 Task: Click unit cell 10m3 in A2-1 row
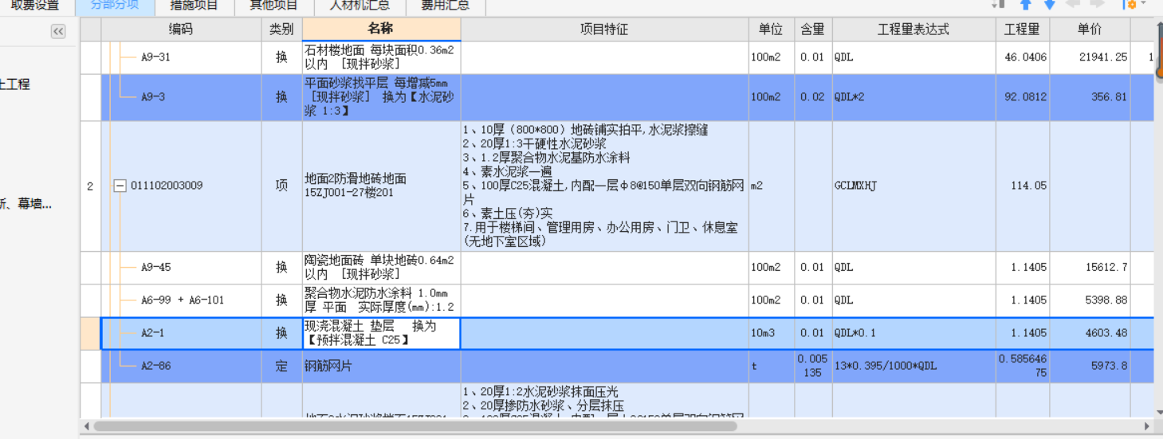point(771,333)
